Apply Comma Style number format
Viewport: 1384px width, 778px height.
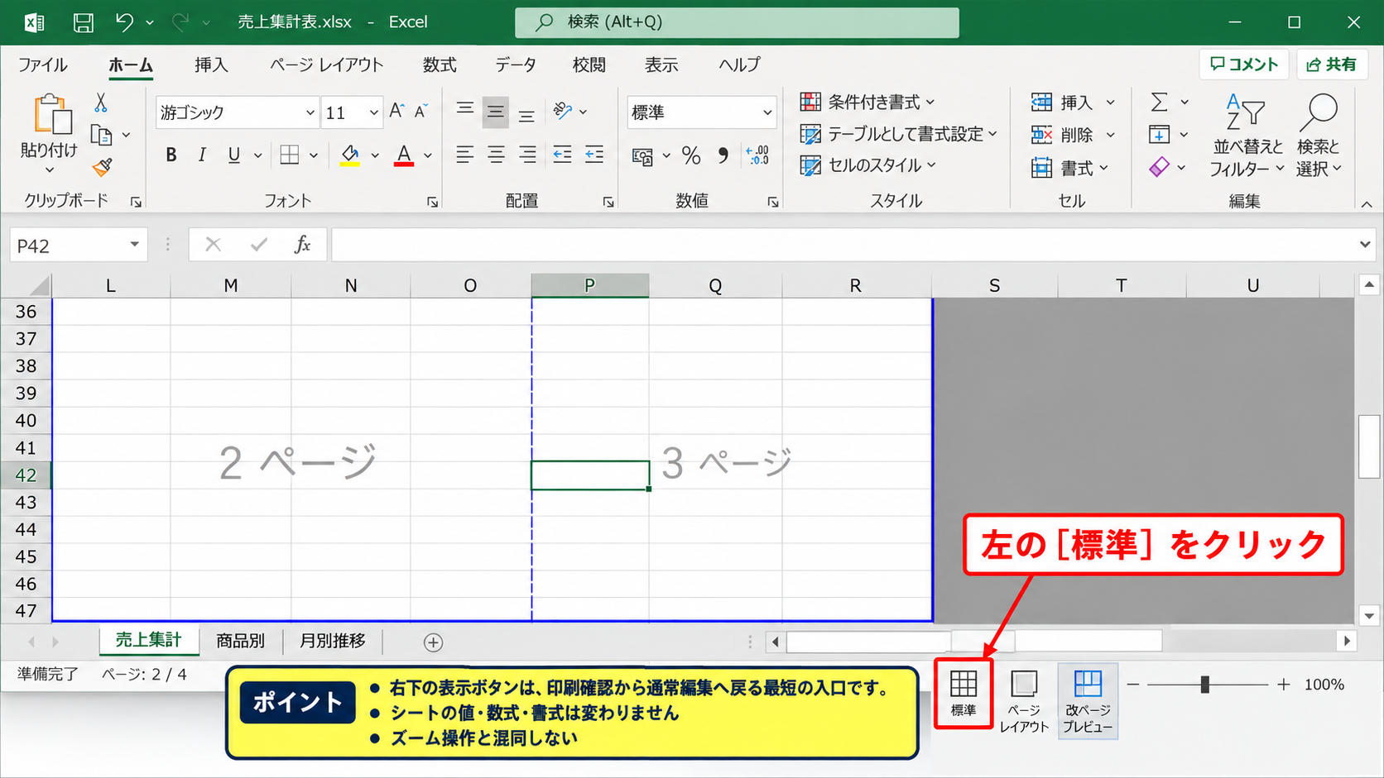723,155
